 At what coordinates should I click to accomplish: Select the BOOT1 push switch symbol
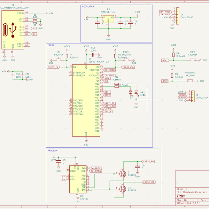pos(126,60)
